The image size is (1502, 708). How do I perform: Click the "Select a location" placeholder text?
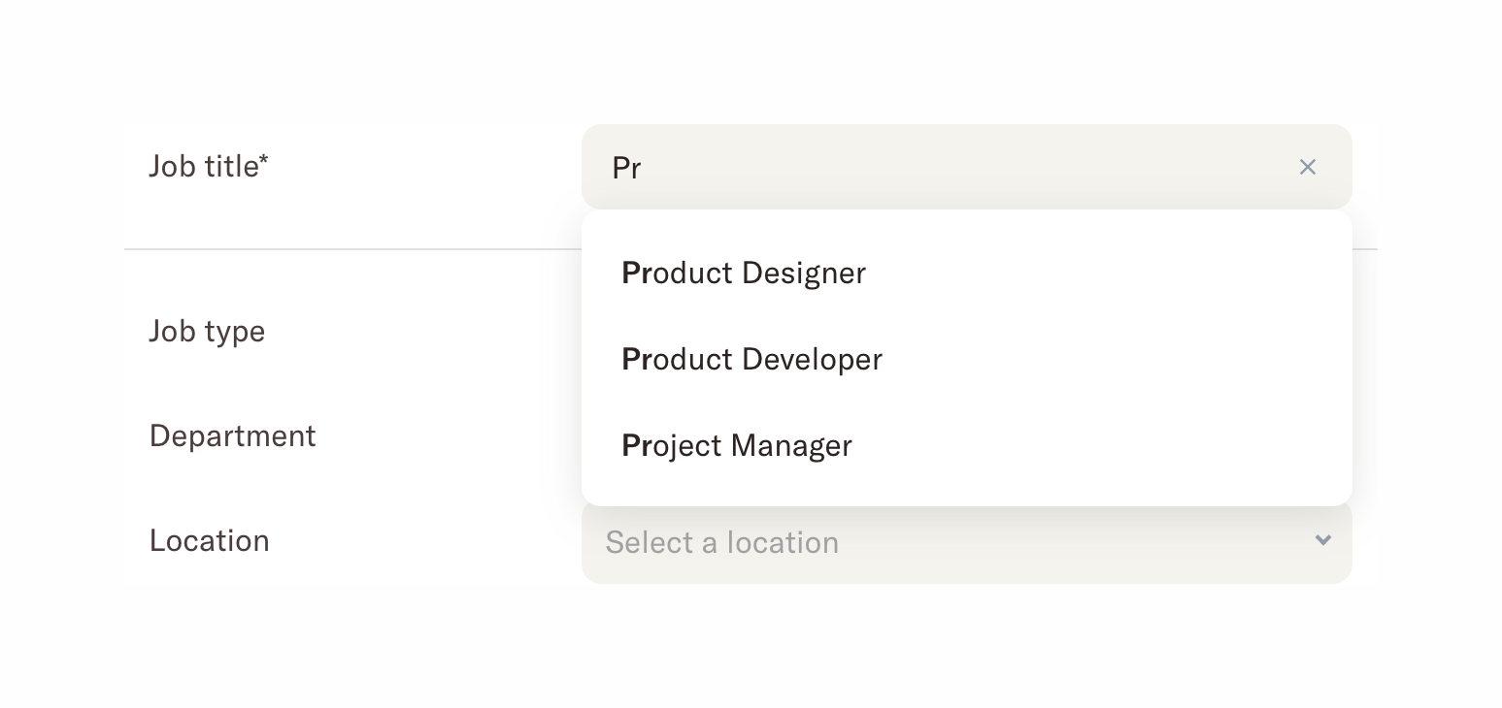pos(721,542)
